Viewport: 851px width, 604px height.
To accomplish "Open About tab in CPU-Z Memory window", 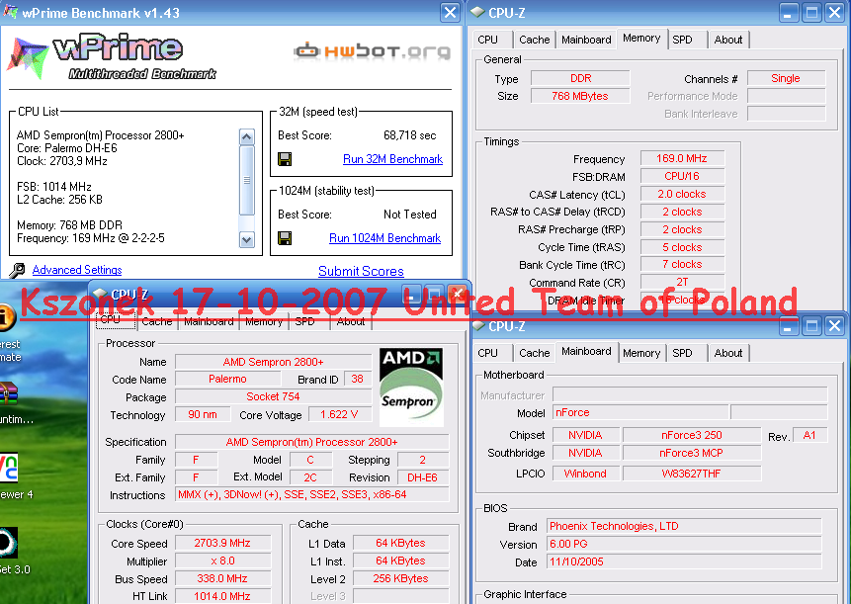I will (x=727, y=40).
